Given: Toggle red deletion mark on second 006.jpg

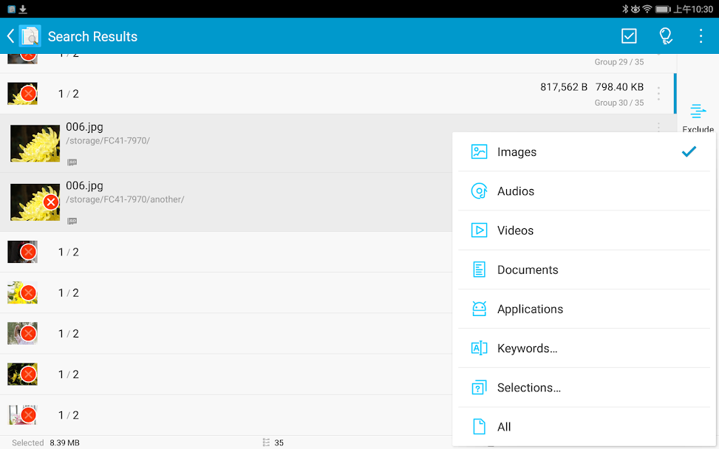Looking at the screenshot, I should [x=50, y=202].
